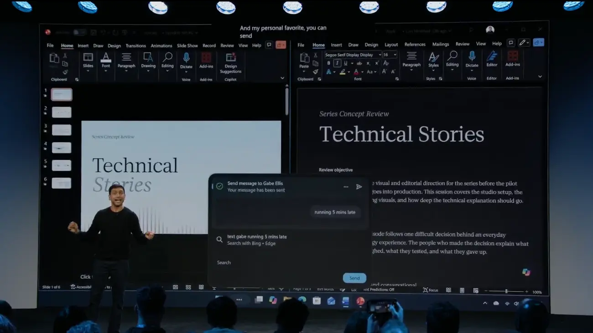
Task: Toggle Underline in Word ribbon
Action: 345,63
